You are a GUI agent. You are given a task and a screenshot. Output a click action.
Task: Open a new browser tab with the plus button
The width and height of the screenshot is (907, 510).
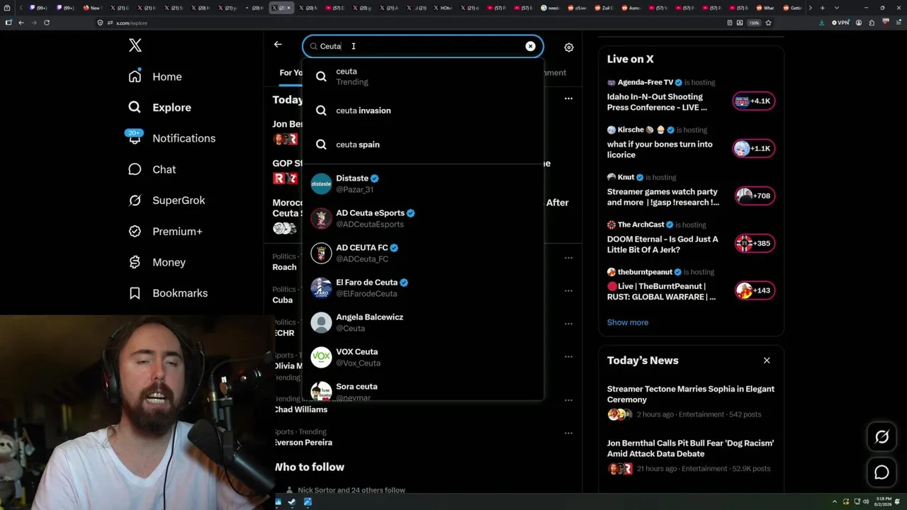click(822, 8)
